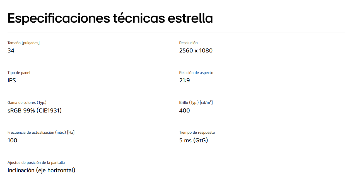Click the "Tipo de panel" label
This screenshot has height=187, width=352.
tap(19, 73)
